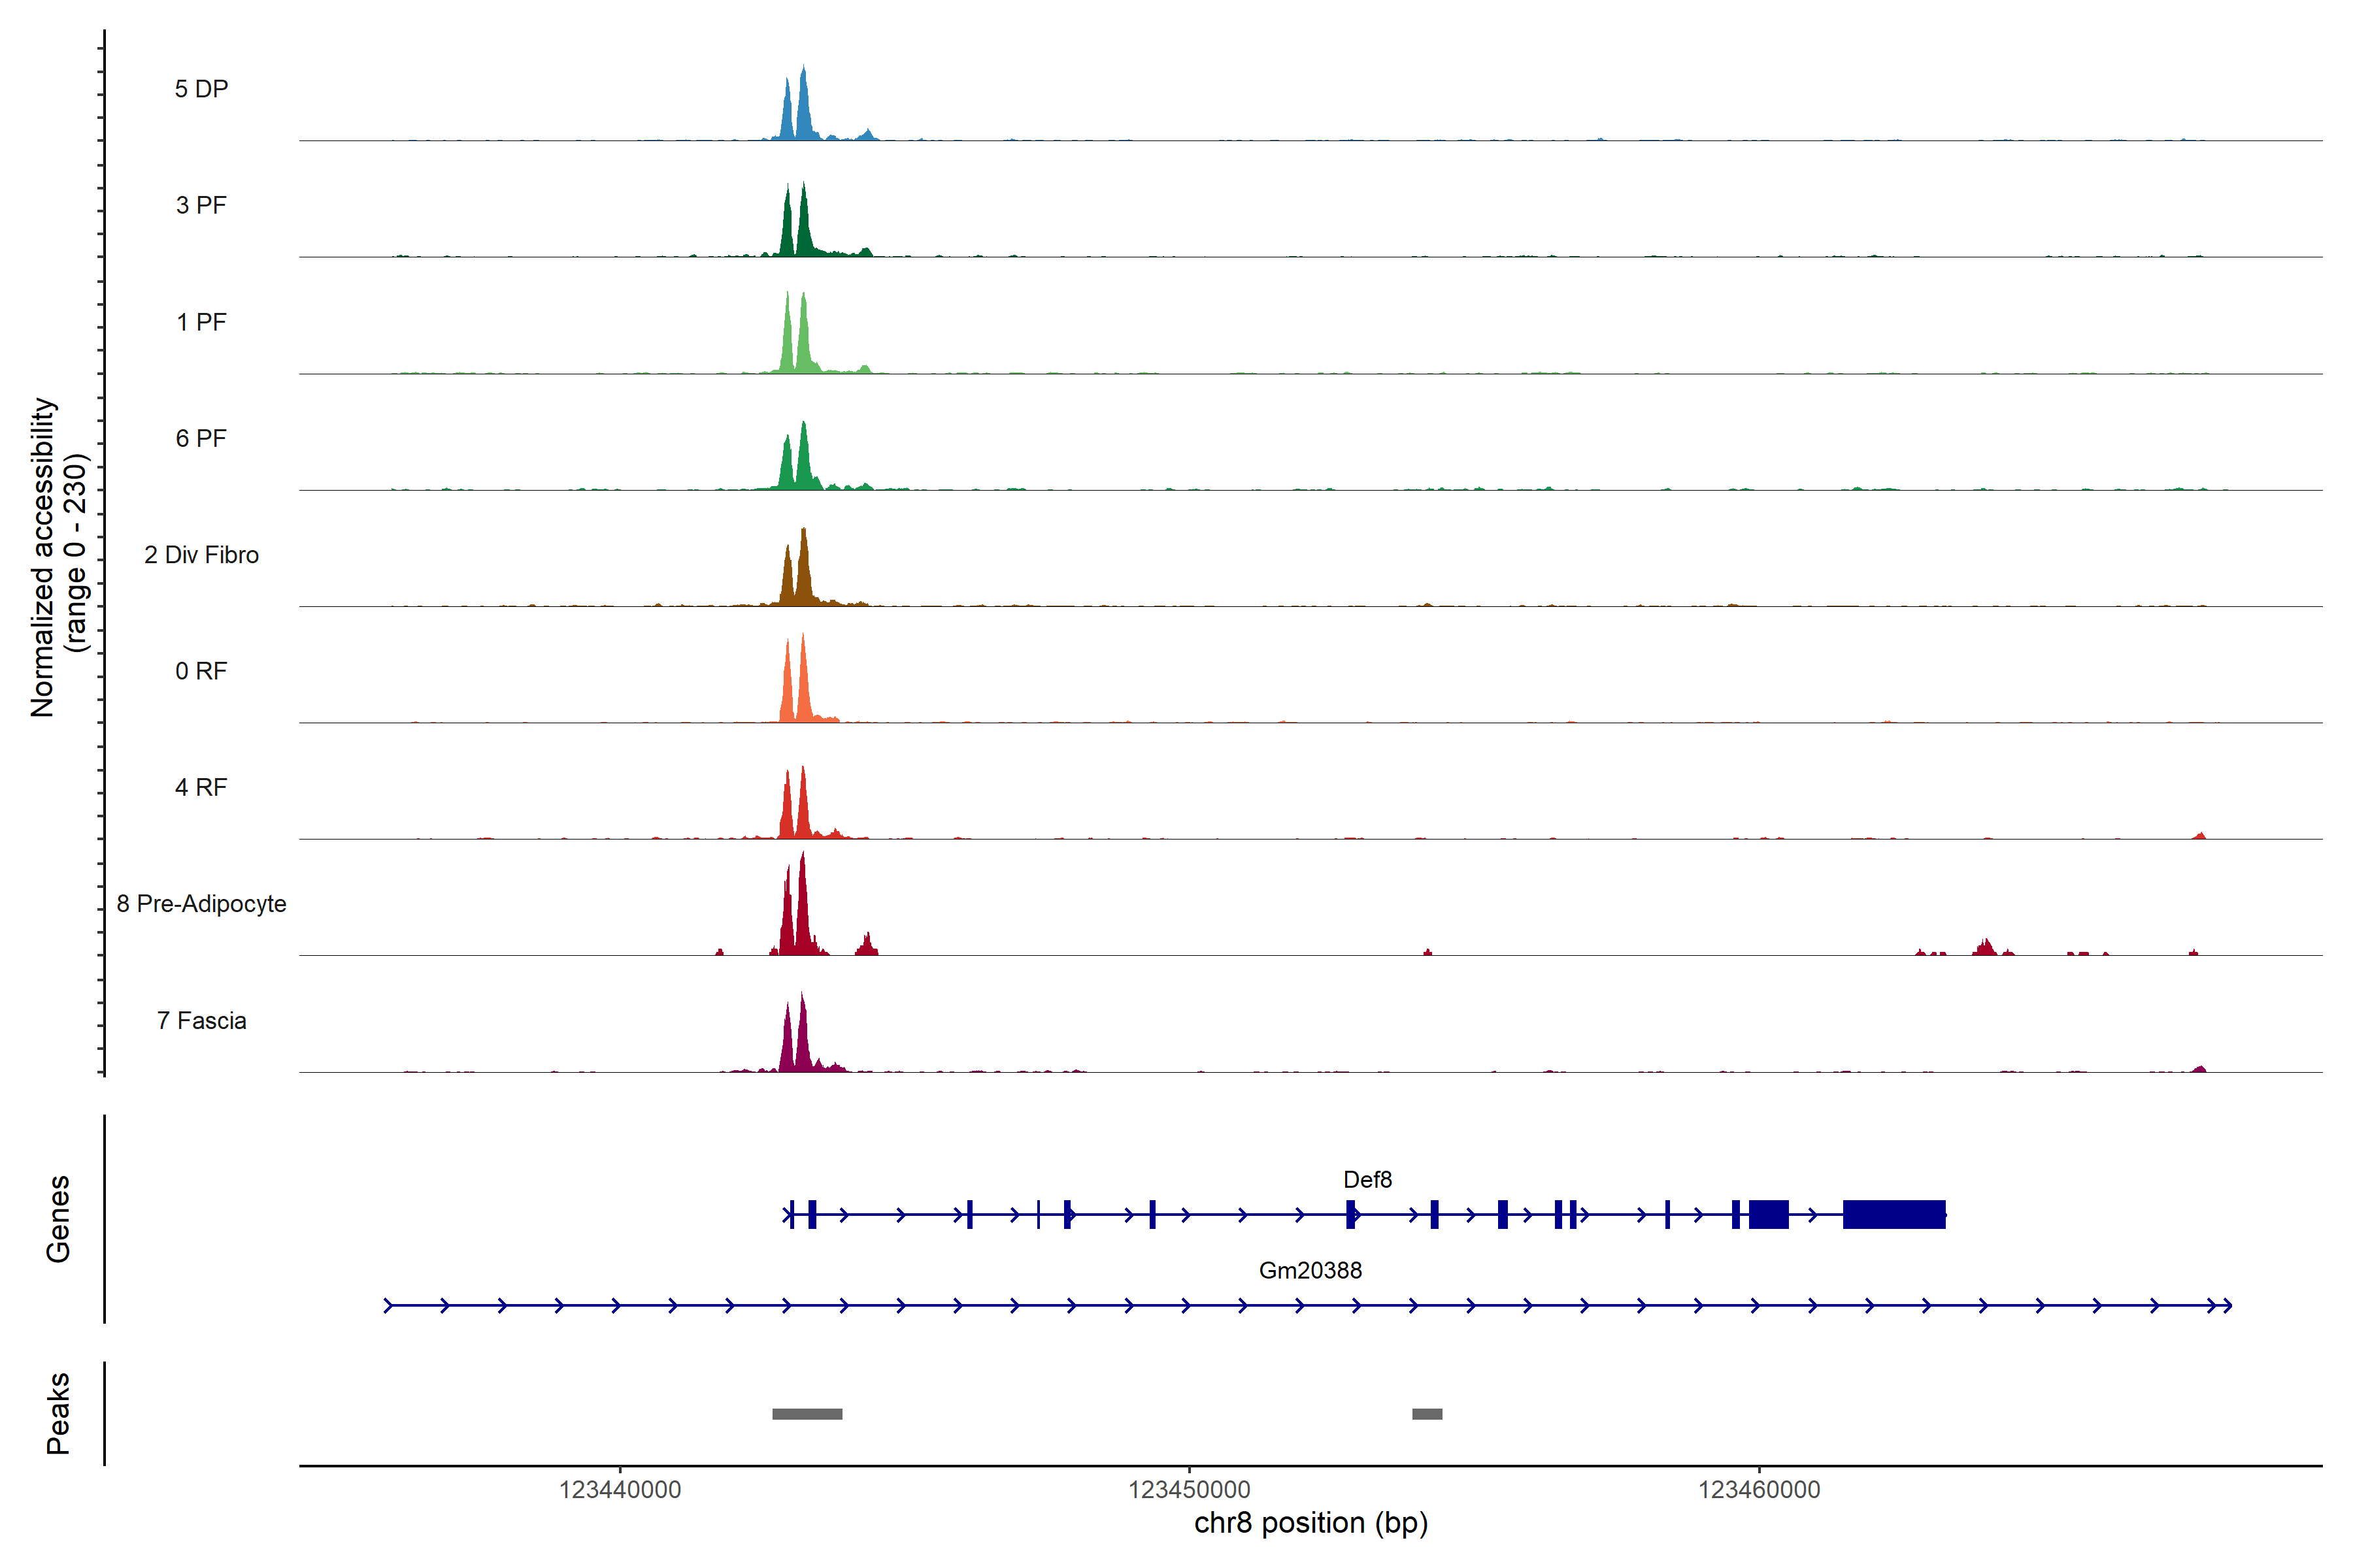Image resolution: width=2353 pixels, height=1568 pixels.
Task: Click the smaller gray peak bar
Action: [1427, 1414]
